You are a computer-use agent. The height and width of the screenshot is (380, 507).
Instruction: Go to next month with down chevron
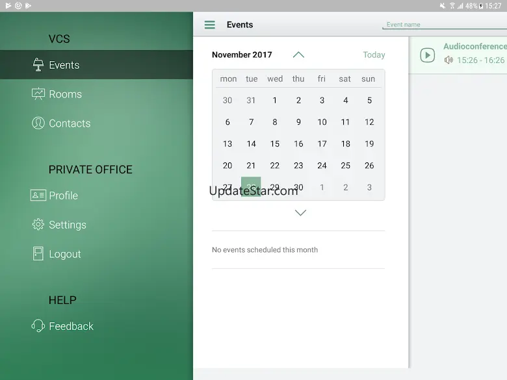pos(300,212)
